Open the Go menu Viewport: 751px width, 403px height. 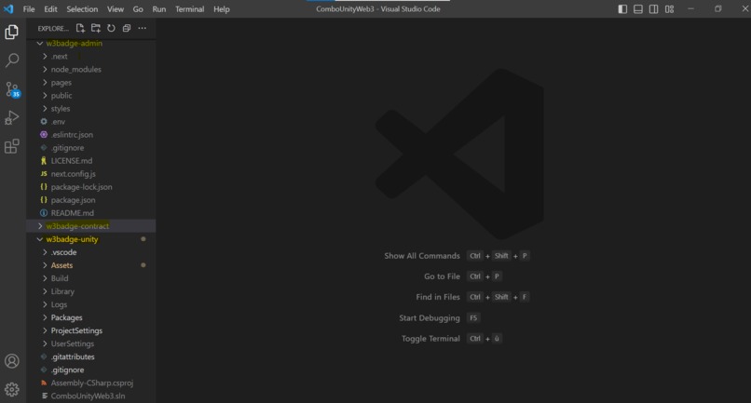pyautogui.click(x=138, y=9)
